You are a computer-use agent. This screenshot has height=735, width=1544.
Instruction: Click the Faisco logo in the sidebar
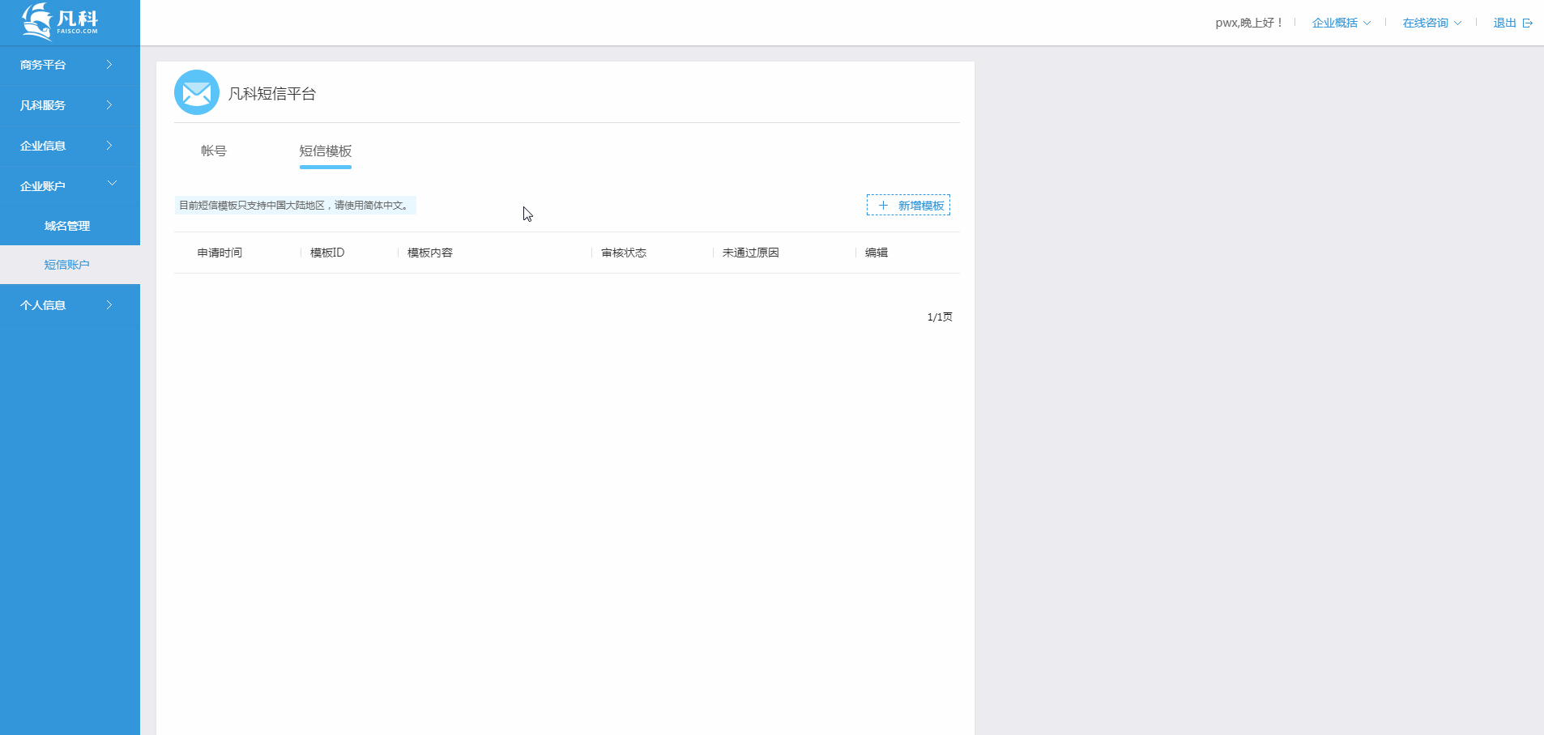coord(60,20)
